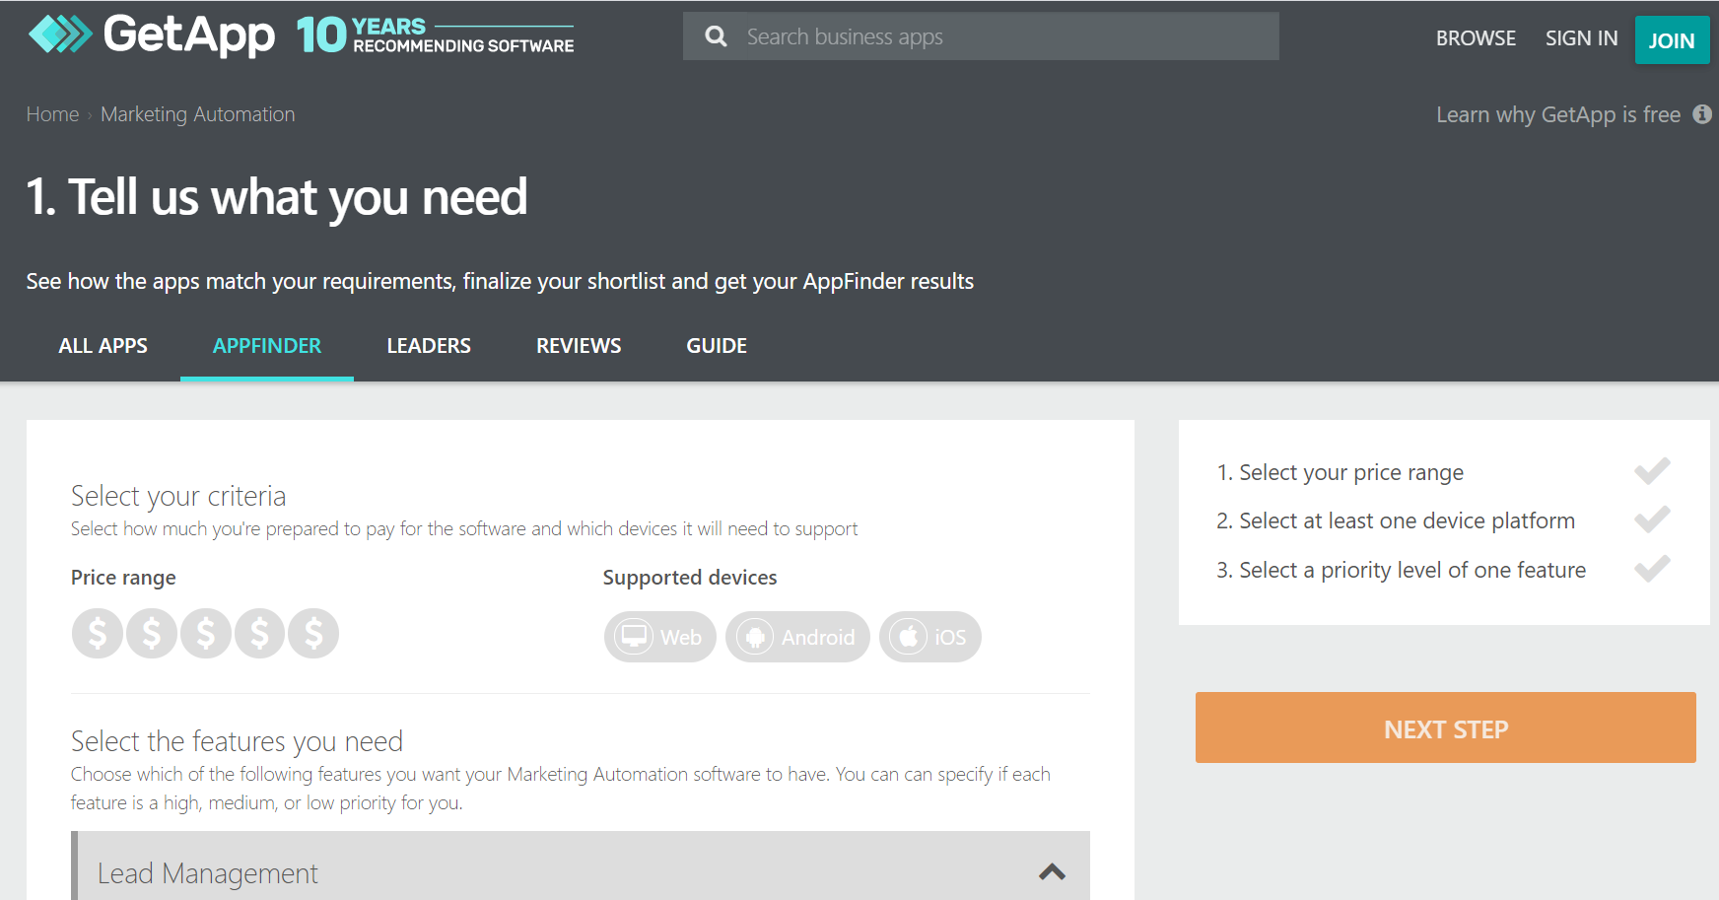Viewport: 1719px width, 900px height.
Task: Click the checkmark for priority level step
Action: click(x=1652, y=569)
